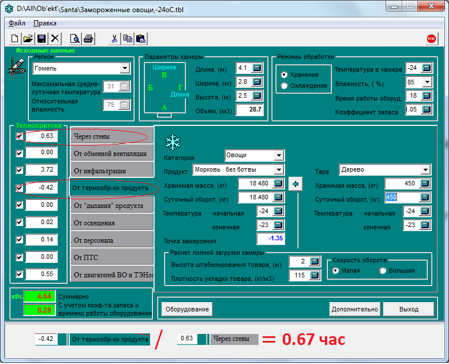Expand the Регион dropdown showing Гомель
Image resolution: width=449 pixels, height=364 pixels.
[125, 68]
